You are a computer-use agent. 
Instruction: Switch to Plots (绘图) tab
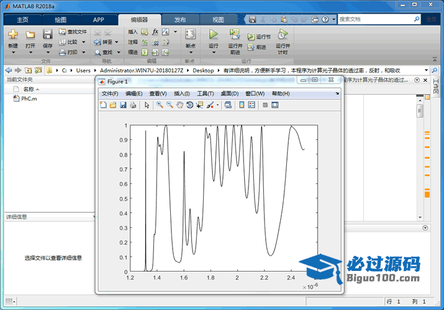pyautogui.click(x=61, y=20)
